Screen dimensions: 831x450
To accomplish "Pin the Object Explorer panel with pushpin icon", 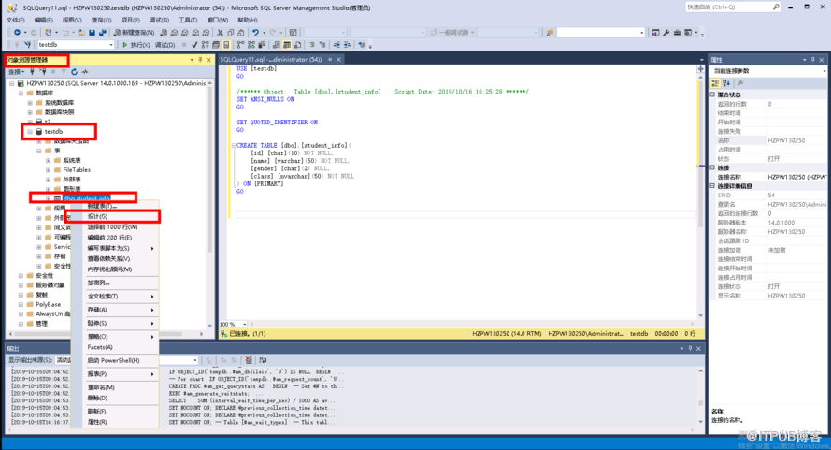I will (200, 60).
